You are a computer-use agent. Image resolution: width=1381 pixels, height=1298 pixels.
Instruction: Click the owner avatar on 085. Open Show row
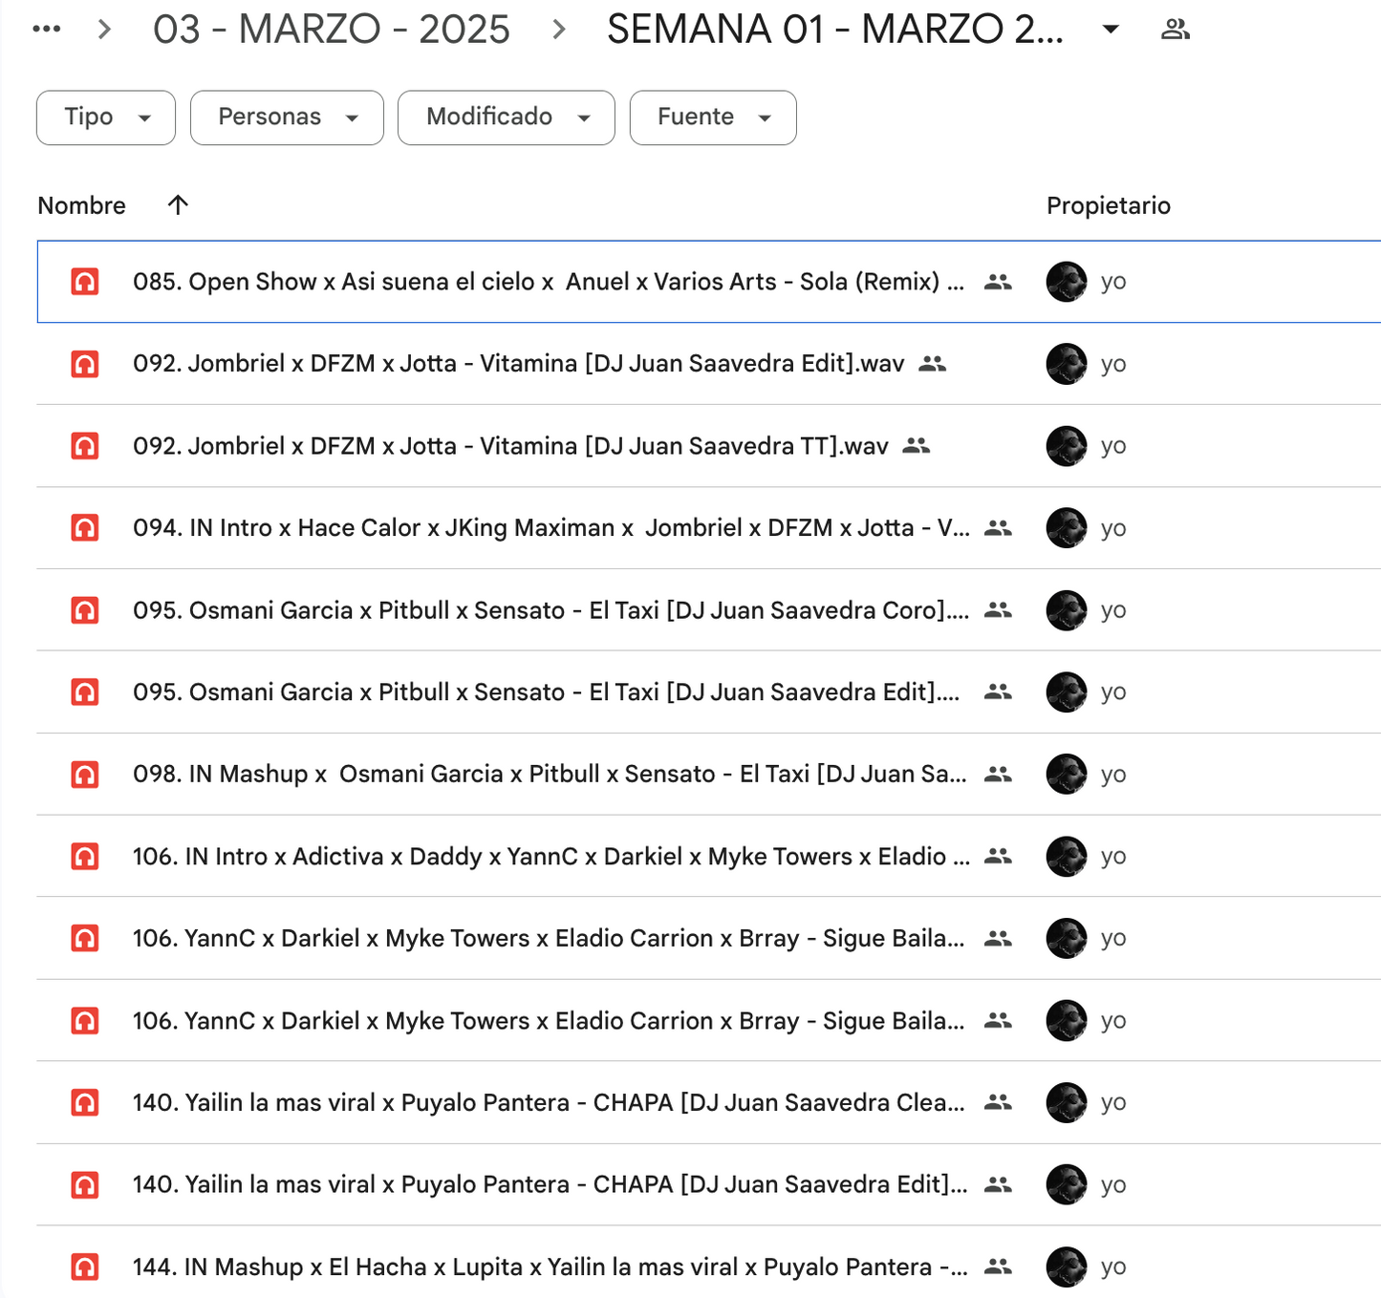click(1067, 282)
